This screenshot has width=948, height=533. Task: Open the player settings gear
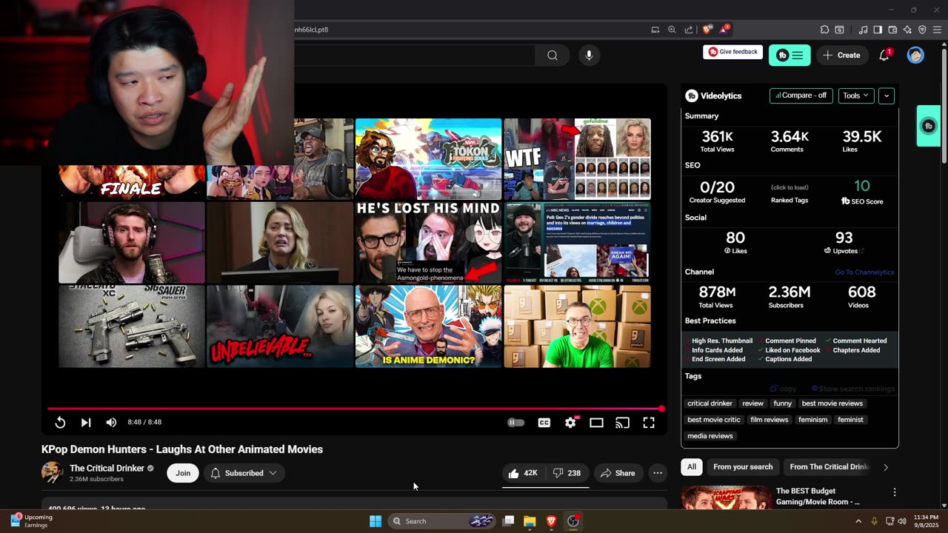(570, 422)
